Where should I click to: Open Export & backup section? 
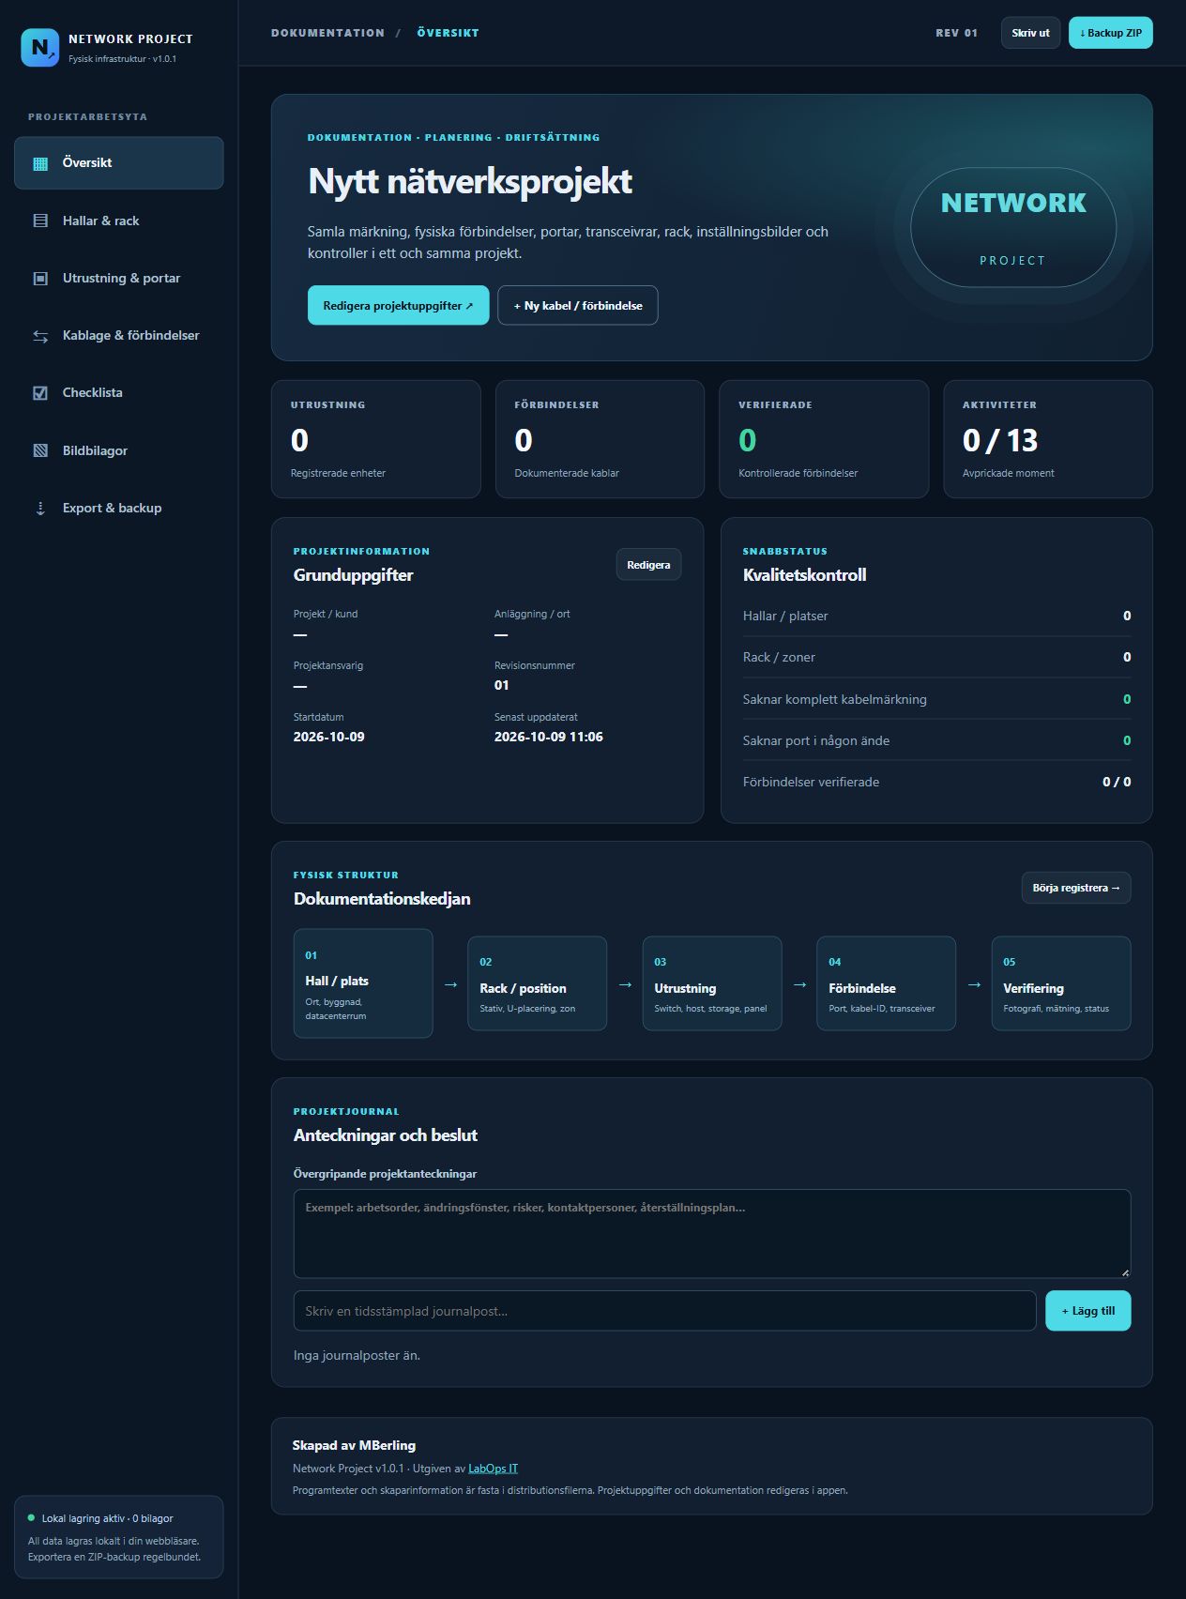pyautogui.click(x=119, y=509)
